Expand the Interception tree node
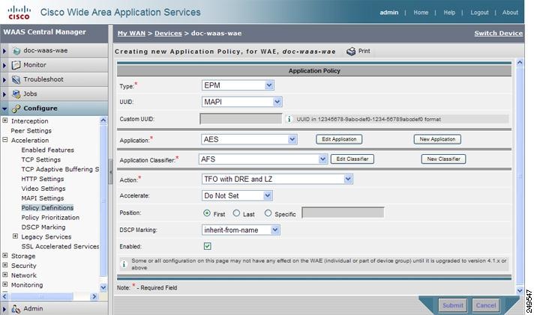 coord(5,120)
